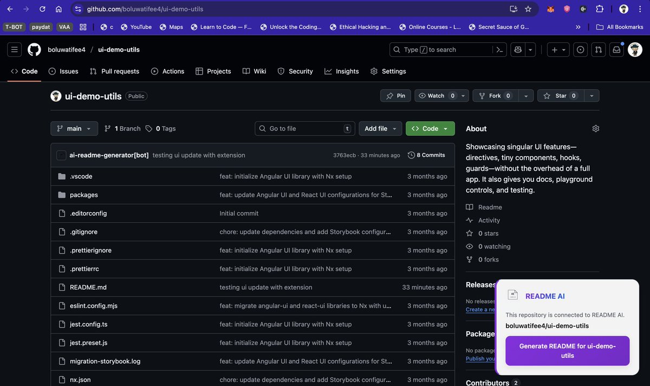This screenshot has height=386, width=650.
Task: Open the All Bookmarks folder
Action: point(620,27)
